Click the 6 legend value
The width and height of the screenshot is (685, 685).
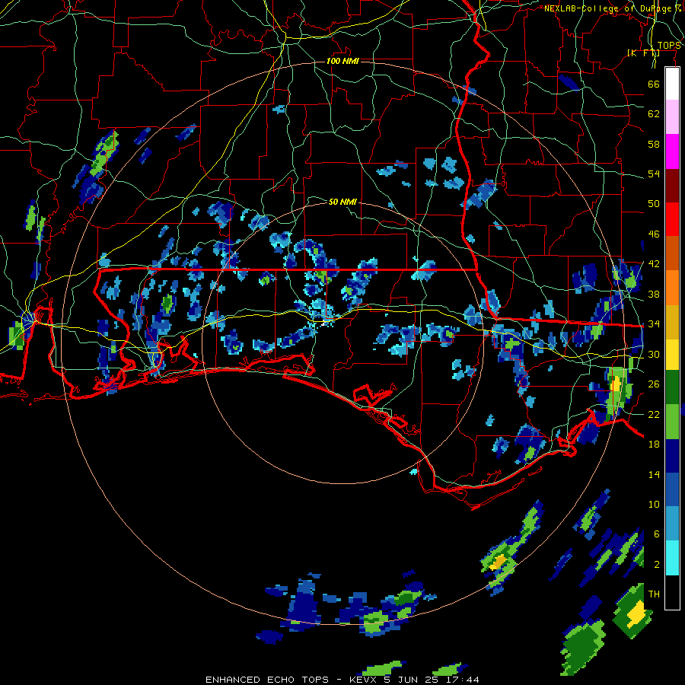click(657, 534)
